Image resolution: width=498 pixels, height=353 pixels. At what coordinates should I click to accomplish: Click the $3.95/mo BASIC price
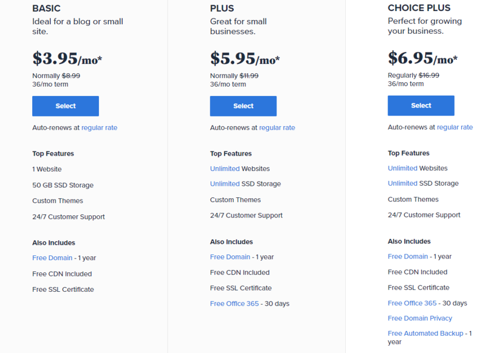click(67, 58)
